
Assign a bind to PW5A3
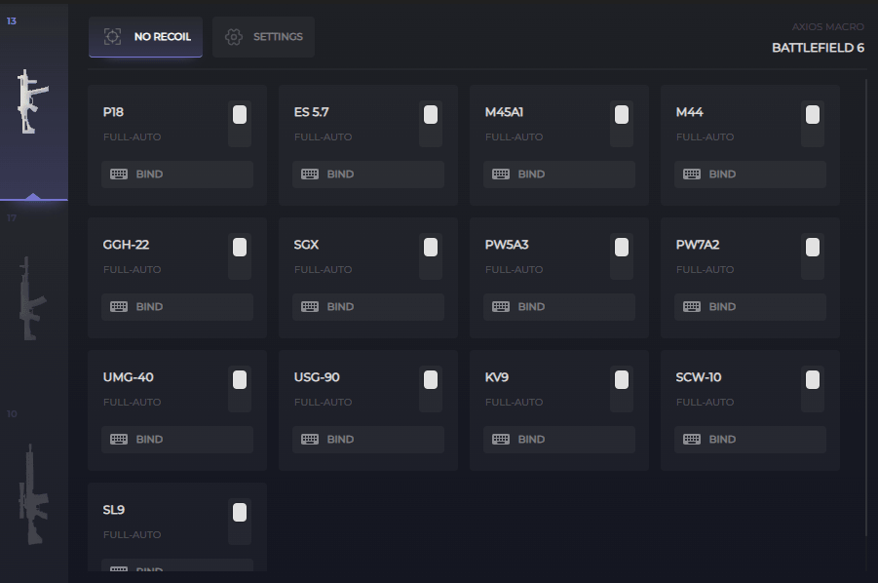559,307
